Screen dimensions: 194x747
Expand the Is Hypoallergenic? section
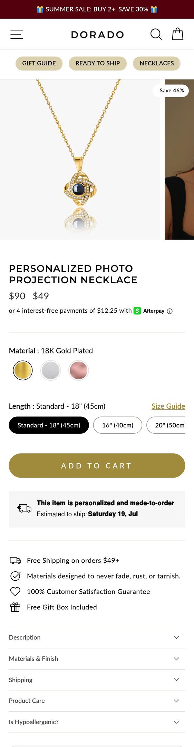pos(97,722)
